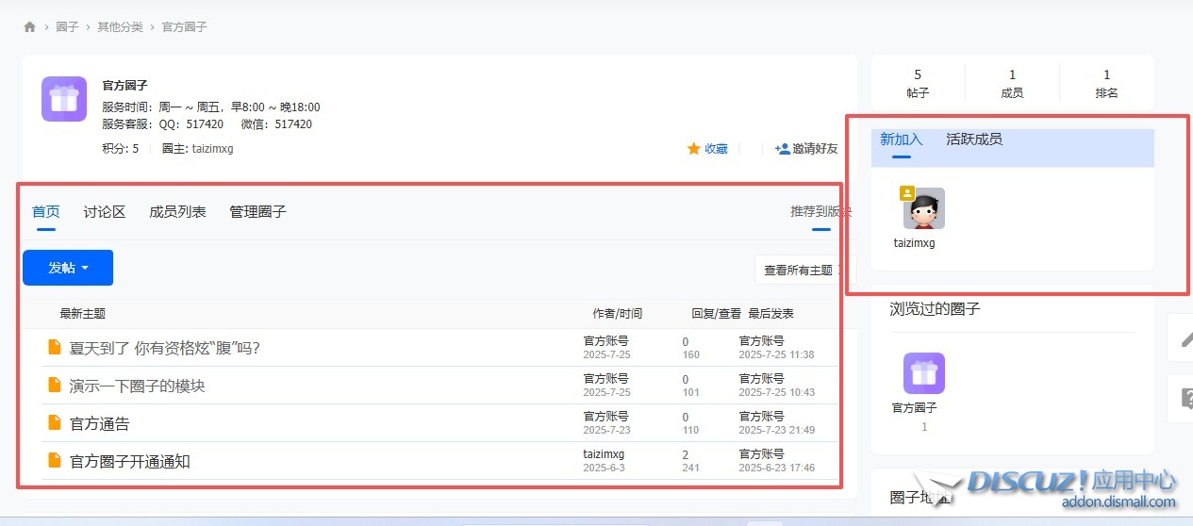Click the purple gift group logo in header
The height and width of the screenshot is (526, 1193).
pos(64,99)
